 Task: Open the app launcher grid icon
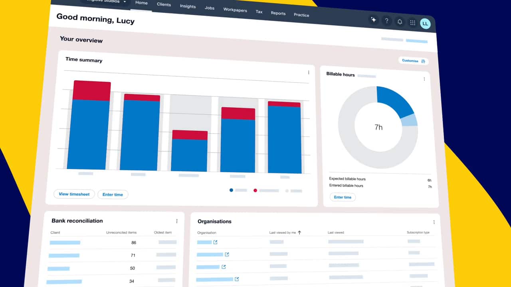tap(412, 23)
